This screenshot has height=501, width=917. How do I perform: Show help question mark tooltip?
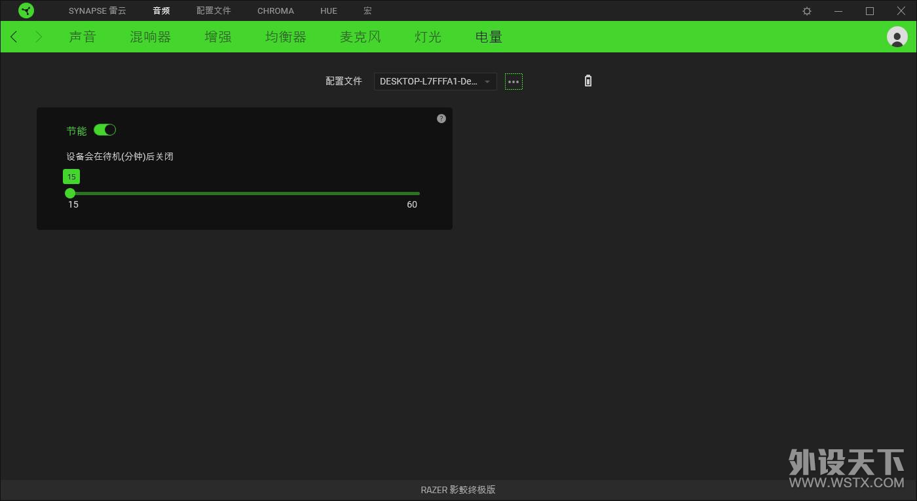tap(441, 119)
